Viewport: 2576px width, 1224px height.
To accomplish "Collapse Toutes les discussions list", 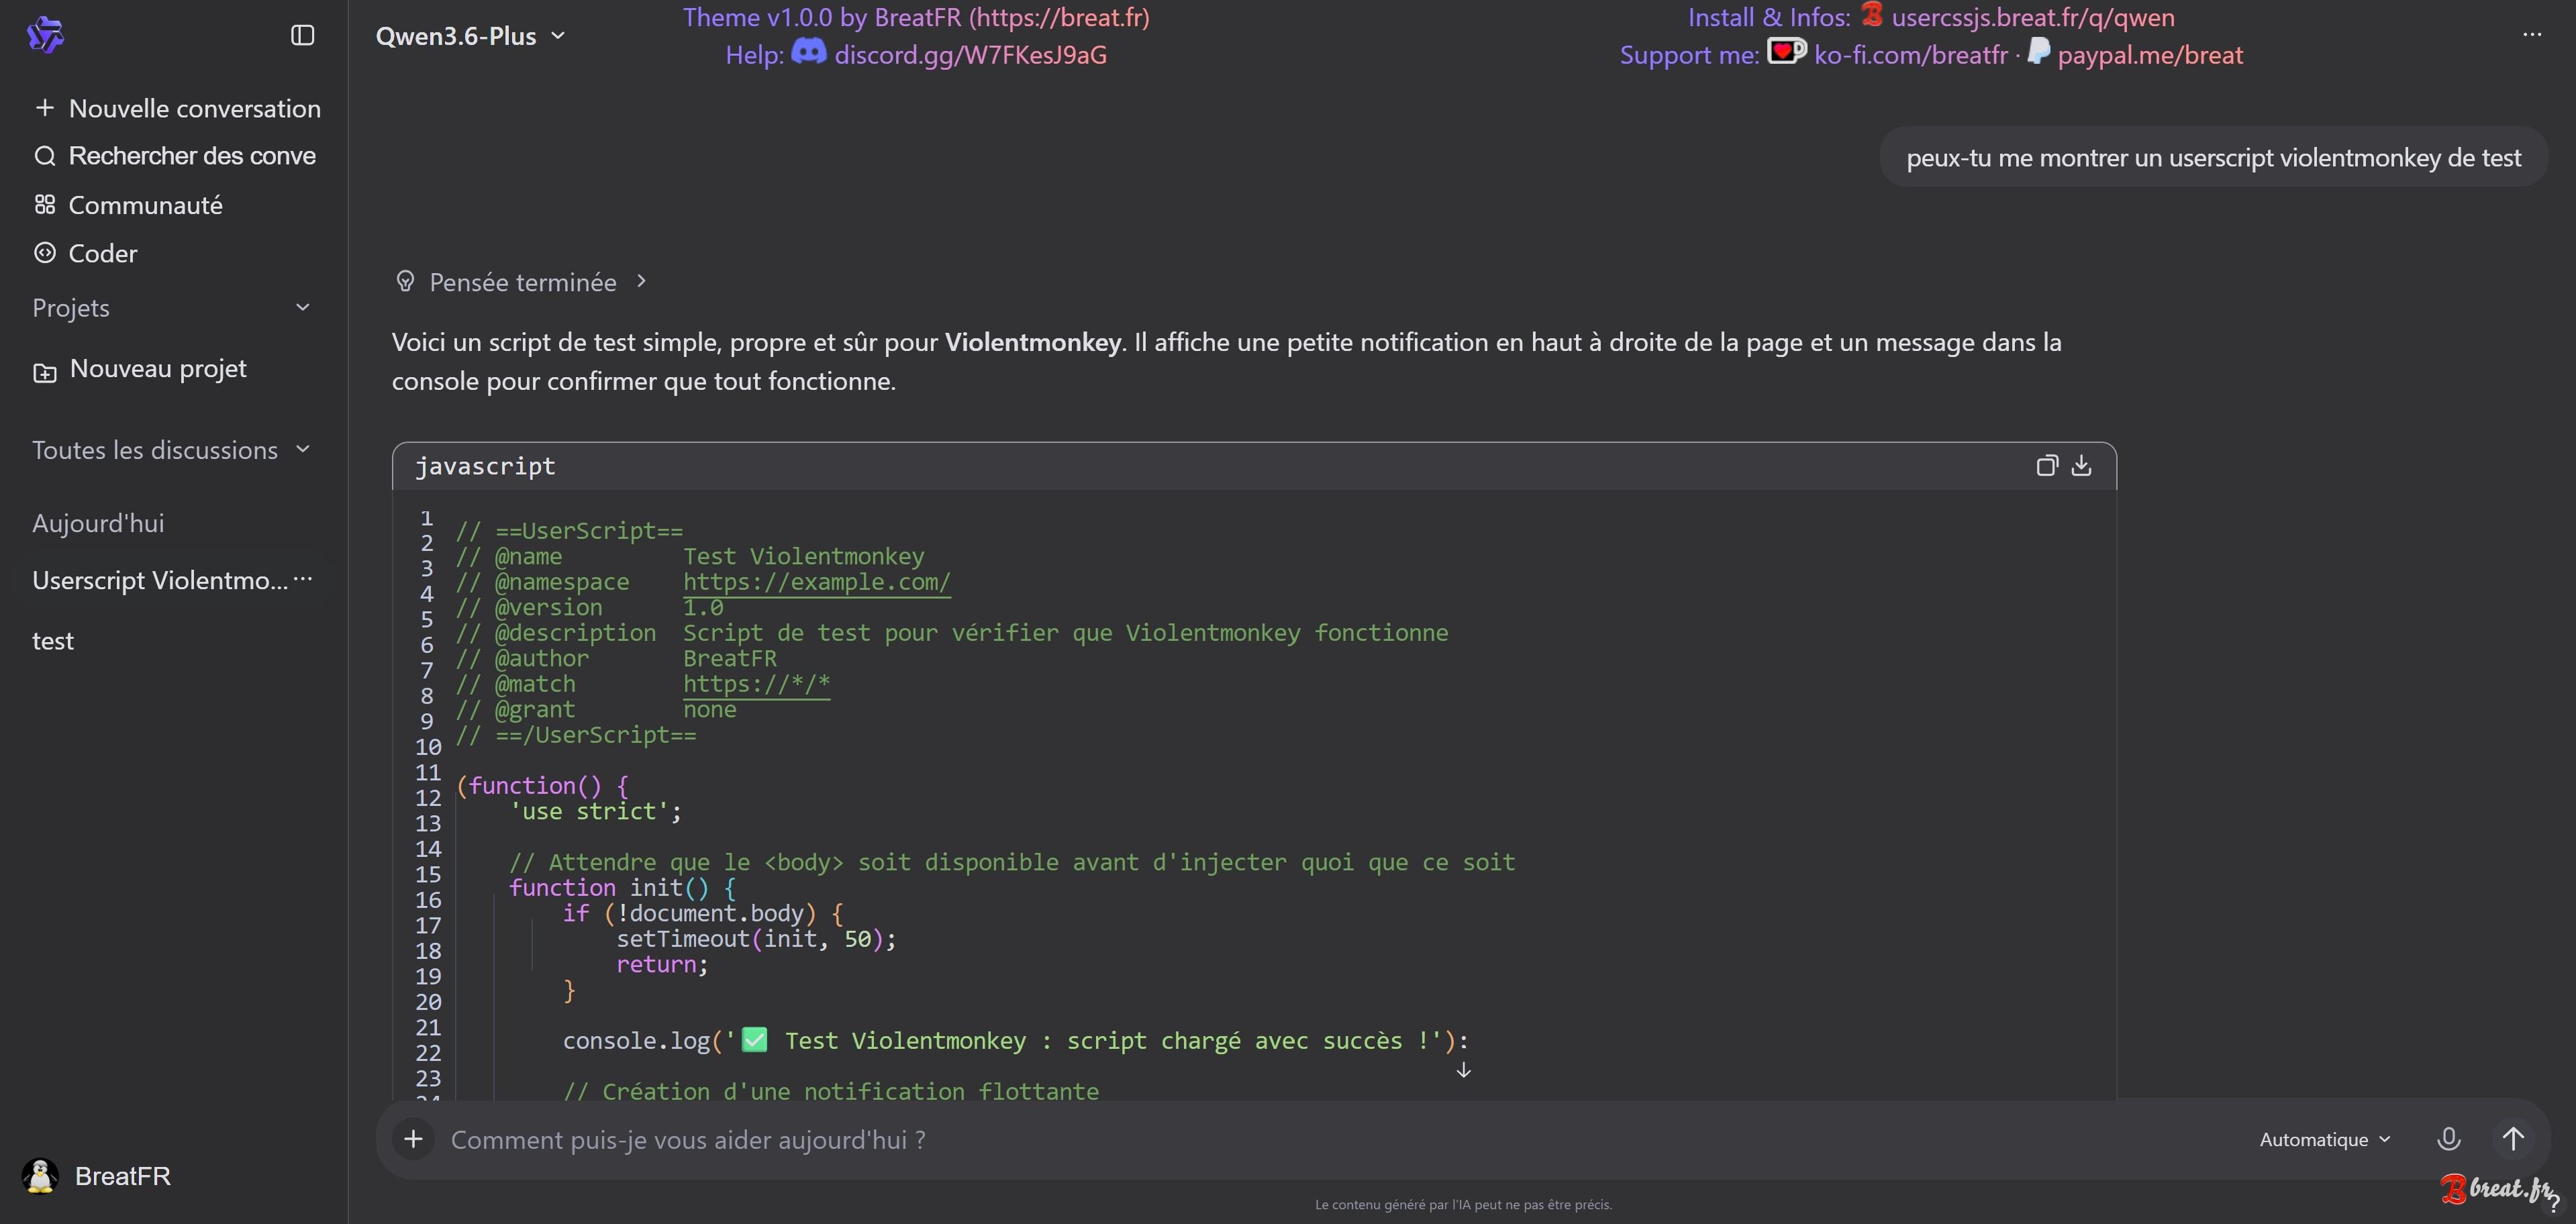I will [303, 449].
